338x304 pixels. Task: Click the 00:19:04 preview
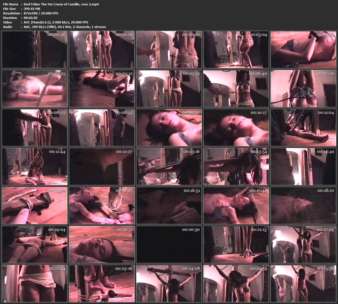coord(34,245)
